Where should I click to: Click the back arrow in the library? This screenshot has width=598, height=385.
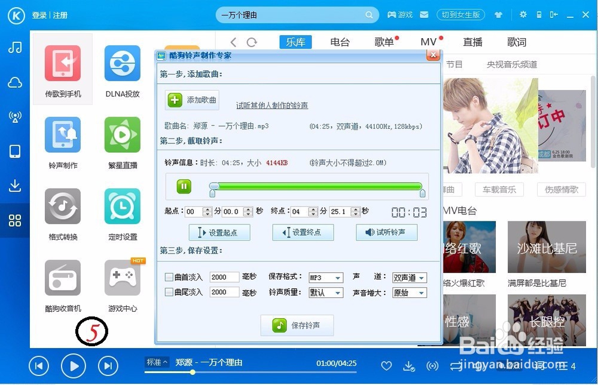[x=233, y=42]
